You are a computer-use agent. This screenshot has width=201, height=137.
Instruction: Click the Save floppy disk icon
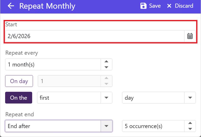144,6
